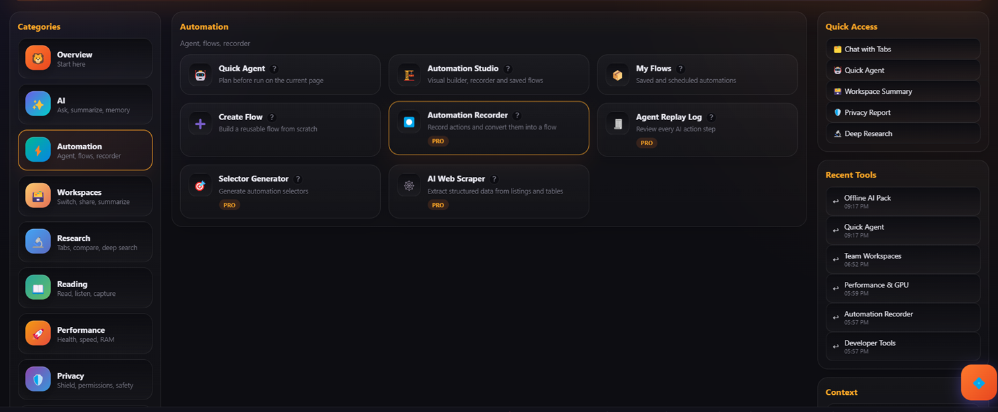Open Privacy Report quick access link
Viewport: 998px width, 412px height.
pyautogui.click(x=903, y=112)
